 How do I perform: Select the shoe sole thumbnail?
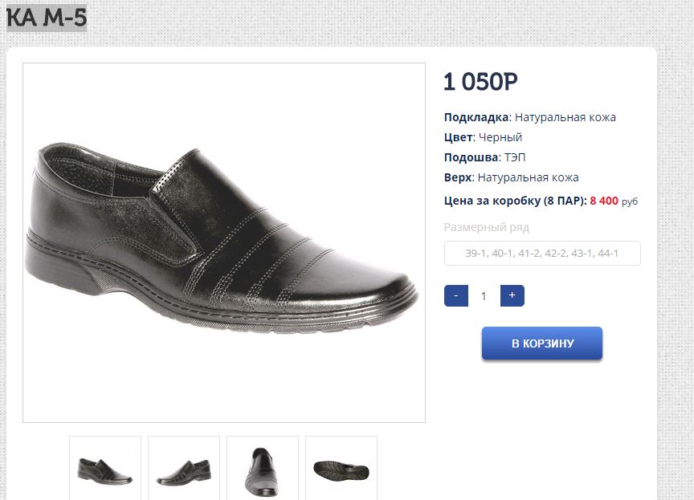(341, 468)
